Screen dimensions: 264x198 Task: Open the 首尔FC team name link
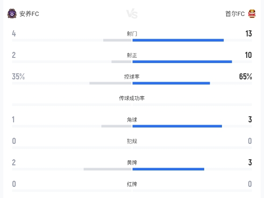(235, 14)
